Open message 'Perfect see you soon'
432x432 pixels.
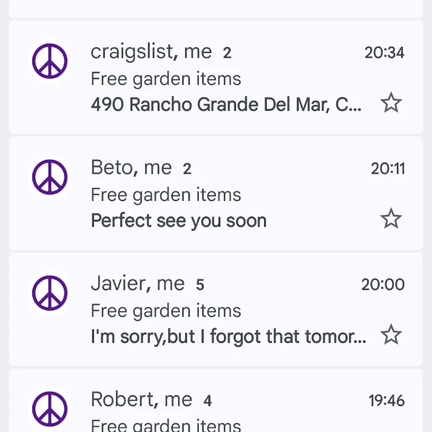pyautogui.click(x=179, y=221)
